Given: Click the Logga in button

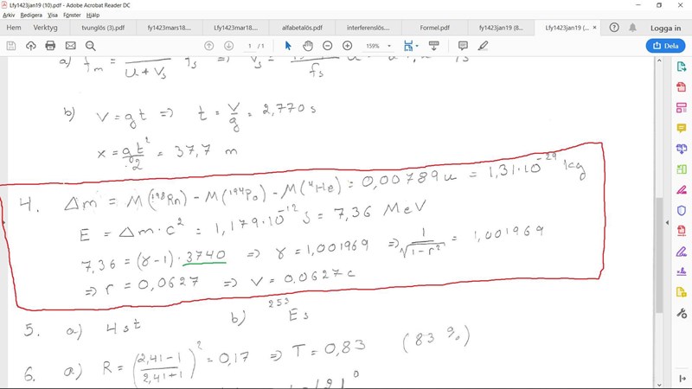Looking at the screenshot, I should pyautogui.click(x=665, y=28).
